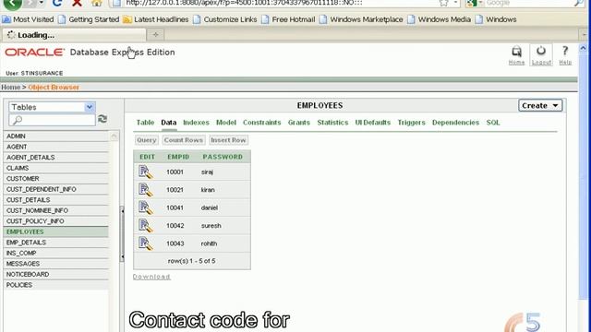Edit the row for EMPID 10021
Screen dimensions: 591x332
(146, 190)
